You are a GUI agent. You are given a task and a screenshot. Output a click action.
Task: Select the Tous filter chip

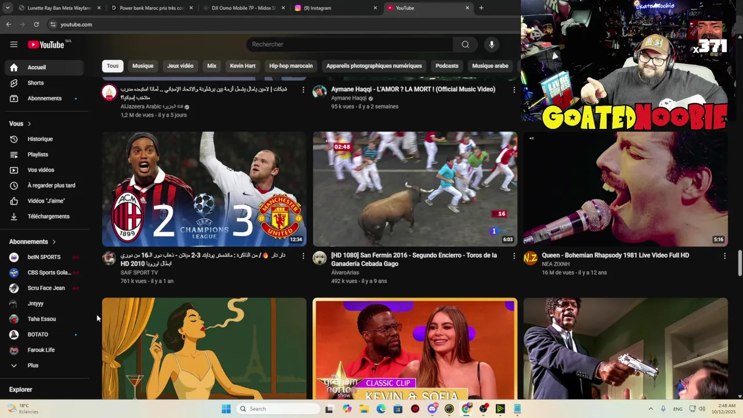point(113,66)
